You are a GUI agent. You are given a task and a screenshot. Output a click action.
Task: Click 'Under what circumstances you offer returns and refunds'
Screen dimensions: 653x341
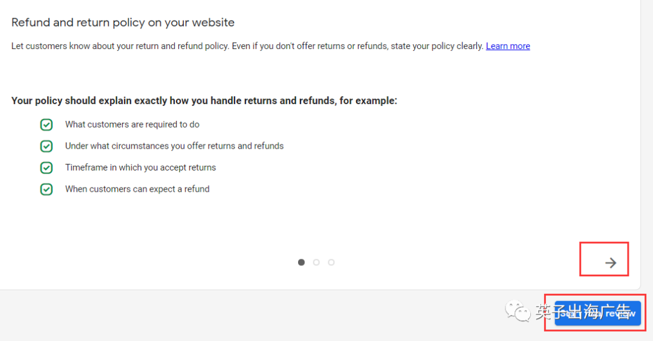[x=174, y=146]
